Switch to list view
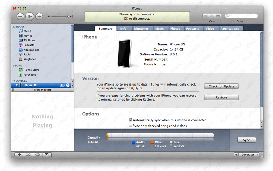 click(x=206, y=16)
